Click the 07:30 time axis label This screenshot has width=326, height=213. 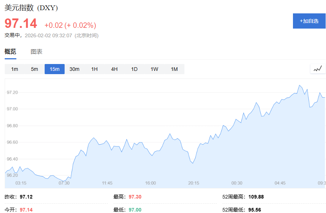[x=64, y=183]
